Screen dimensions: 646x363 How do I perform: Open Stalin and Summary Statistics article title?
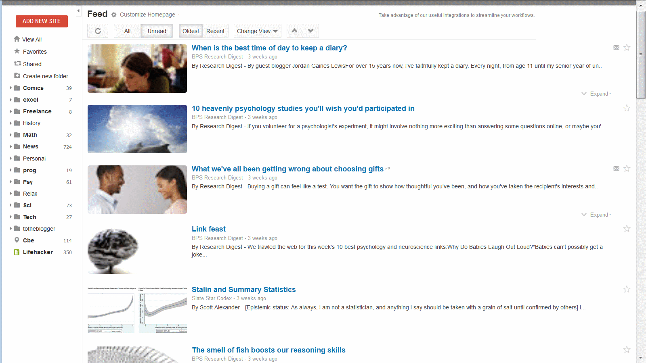pyautogui.click(x=244, y=290)
